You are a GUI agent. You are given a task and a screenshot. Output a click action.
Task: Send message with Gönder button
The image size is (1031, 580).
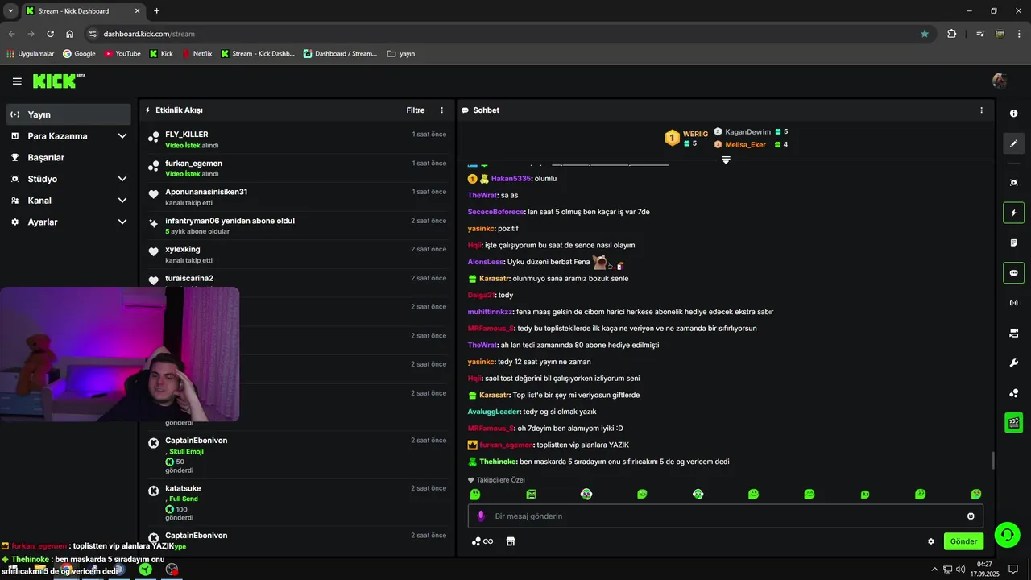click(963, 541)
